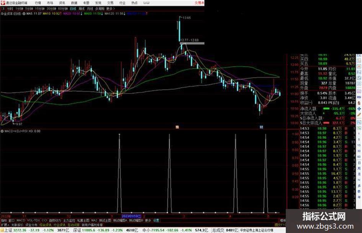Viewport: 362px width, 233px height.
Task: Open the 资讯 menu
Action: coord(62,3)
